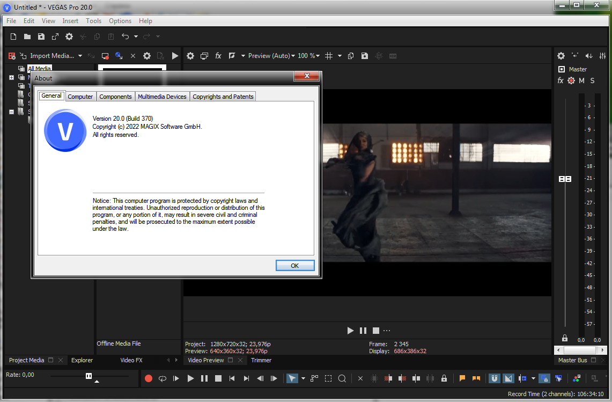
Task: Remove unused media icon in Project Media
Action: (12, 56)
